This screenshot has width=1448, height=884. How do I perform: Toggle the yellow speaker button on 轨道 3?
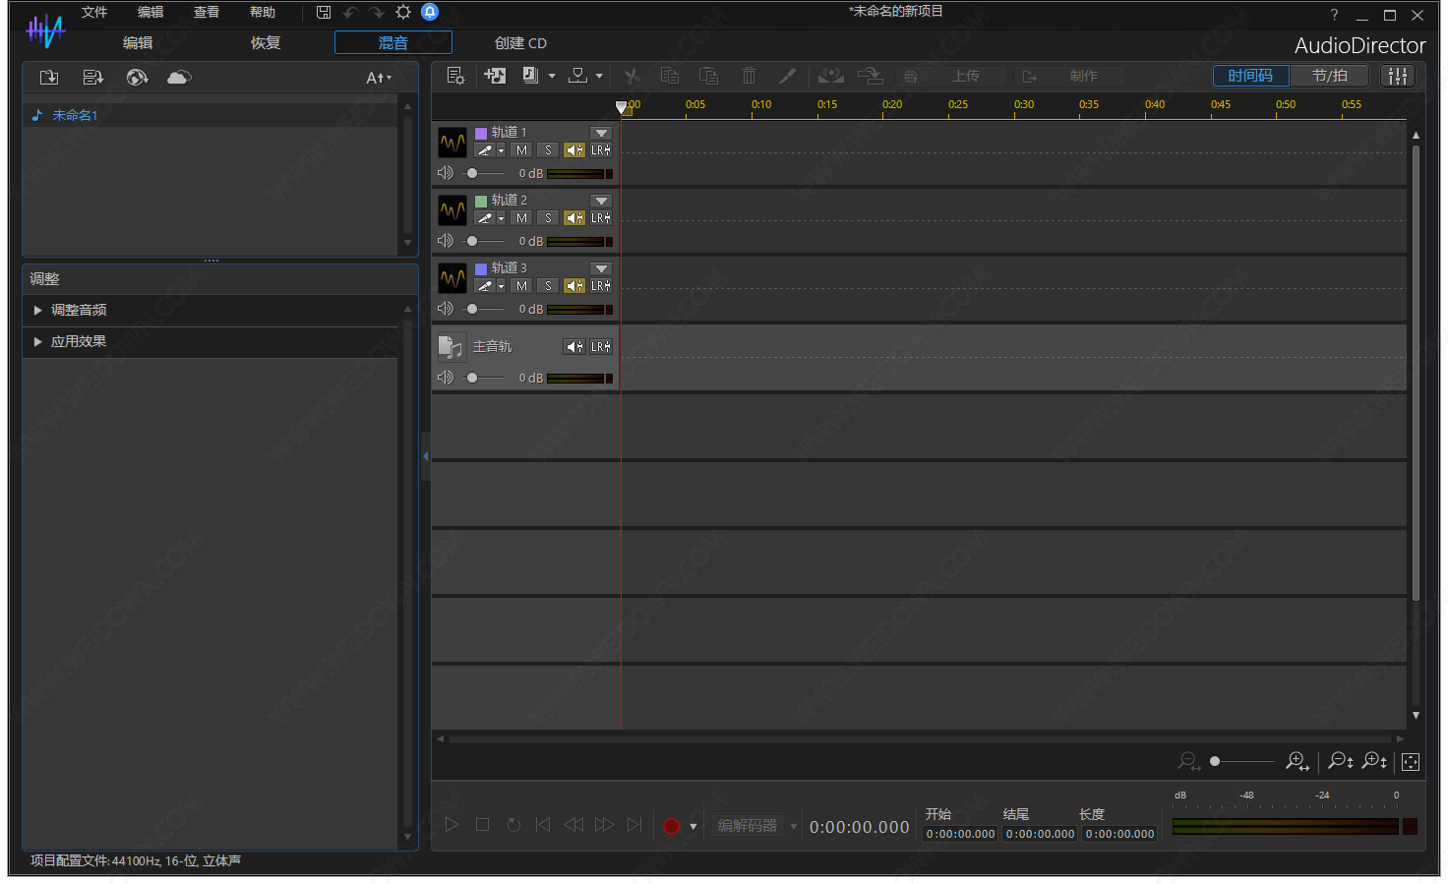[574, 286]
